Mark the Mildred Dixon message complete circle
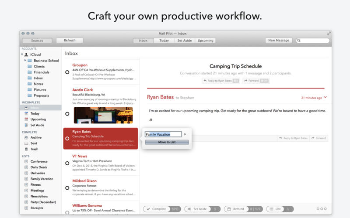 (x=67, y=188)
